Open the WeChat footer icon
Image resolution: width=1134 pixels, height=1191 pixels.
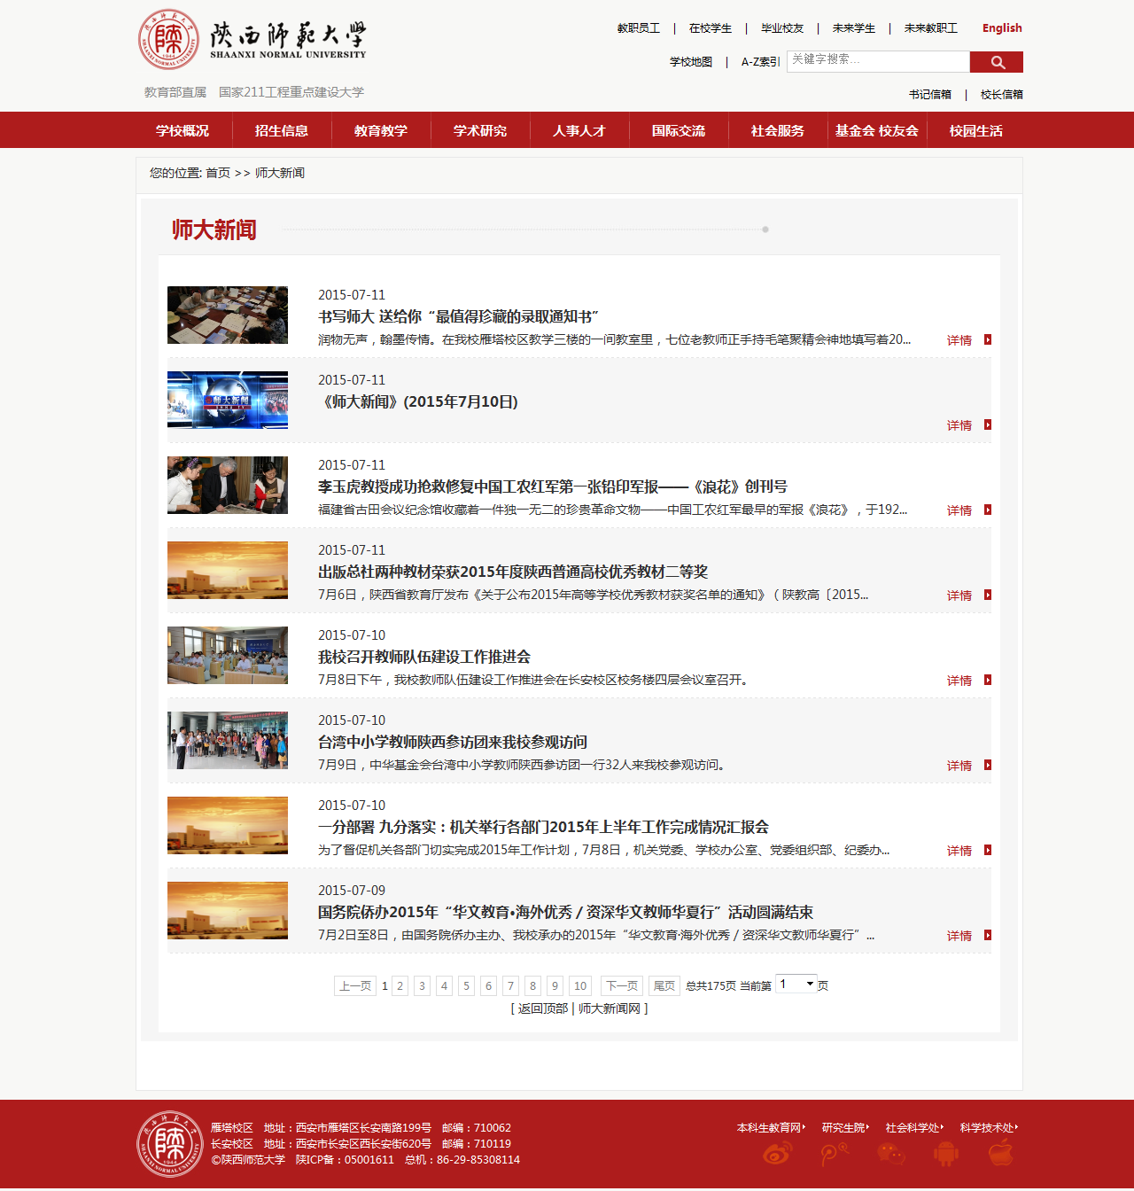(x=890, y=1154)
